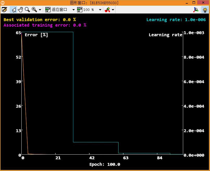Click the 'Error [%]' axis title
The height and width of the screenshot is (171, 210).
pos(36,35)
